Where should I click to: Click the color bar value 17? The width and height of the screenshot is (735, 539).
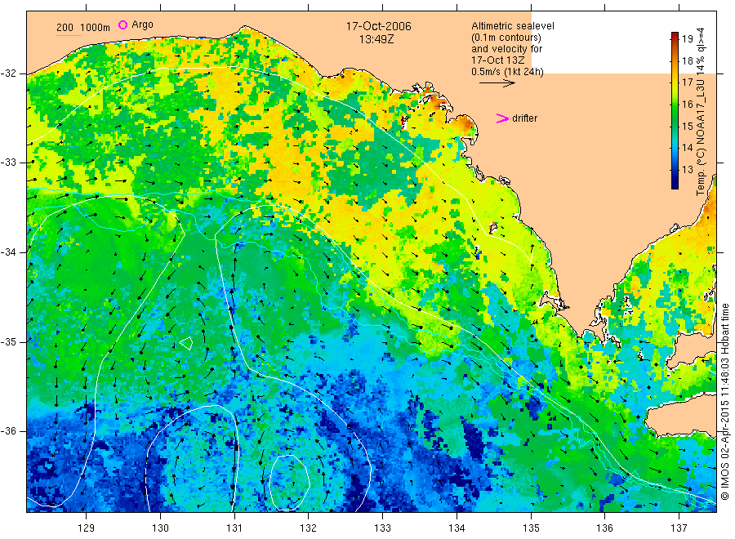coord(687,82)
